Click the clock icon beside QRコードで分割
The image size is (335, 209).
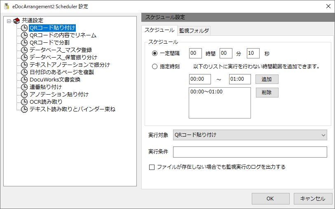pyautogui.click(x=24, y=43)
